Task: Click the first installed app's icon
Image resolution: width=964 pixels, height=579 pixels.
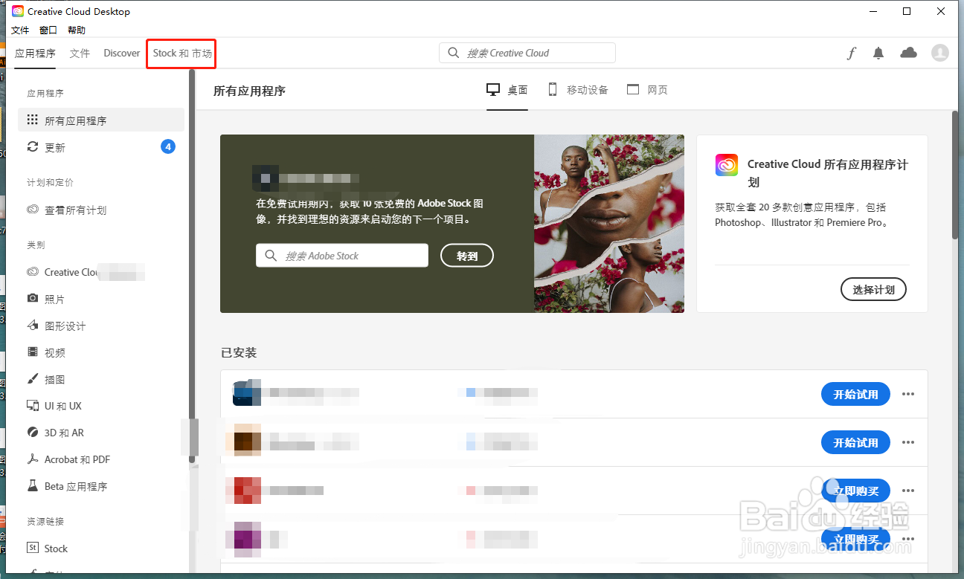Action: pyautogui.click(x=247, y=392)
